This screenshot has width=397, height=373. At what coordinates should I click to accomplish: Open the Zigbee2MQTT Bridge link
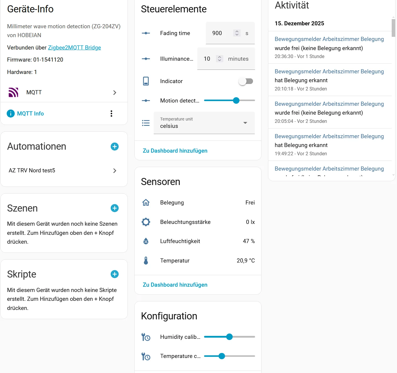coord(75,48)
